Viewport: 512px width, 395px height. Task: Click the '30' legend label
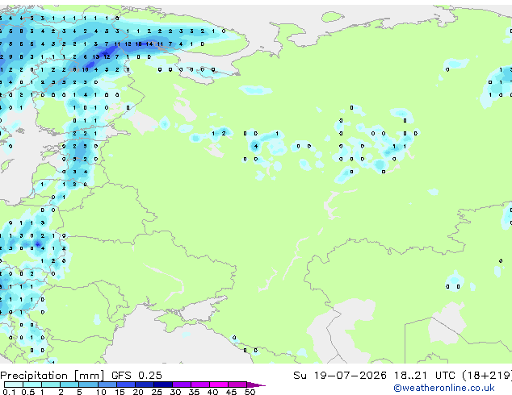coord(175,392)
